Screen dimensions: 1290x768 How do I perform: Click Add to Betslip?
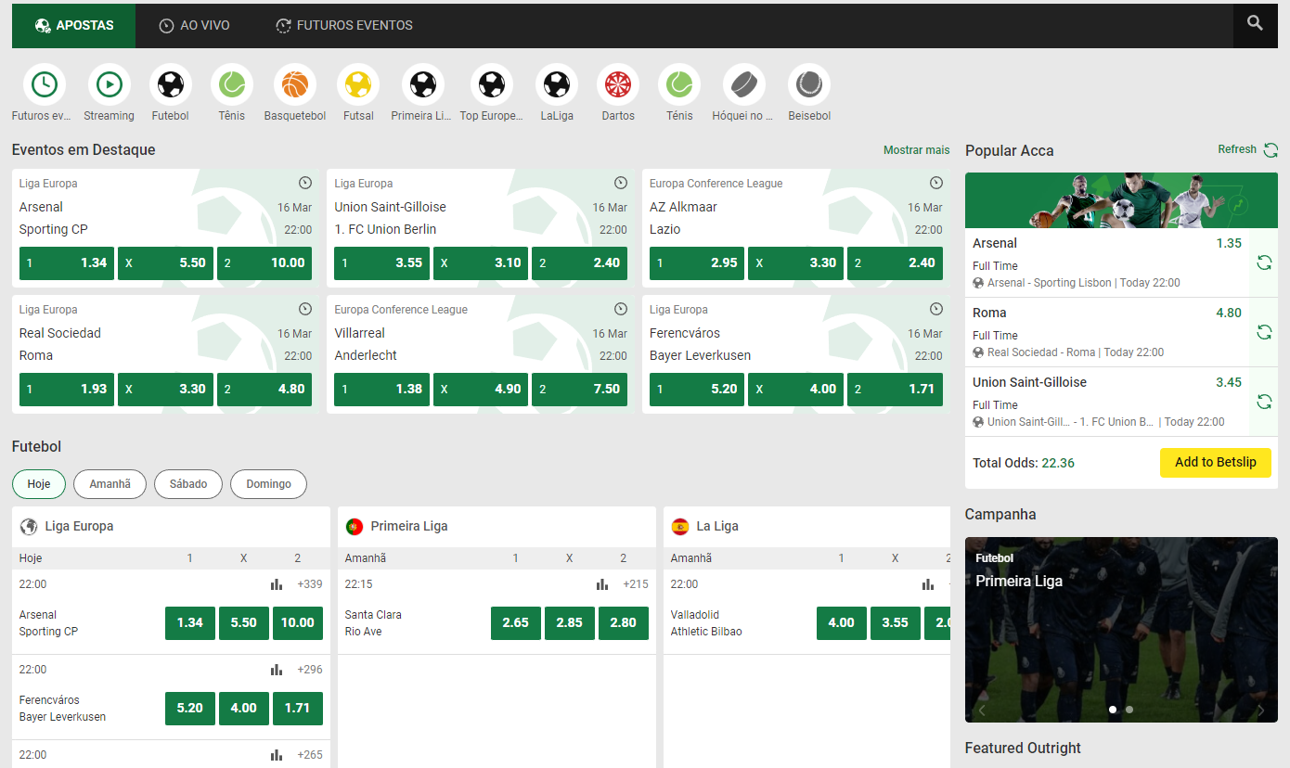coord(1215,462)
